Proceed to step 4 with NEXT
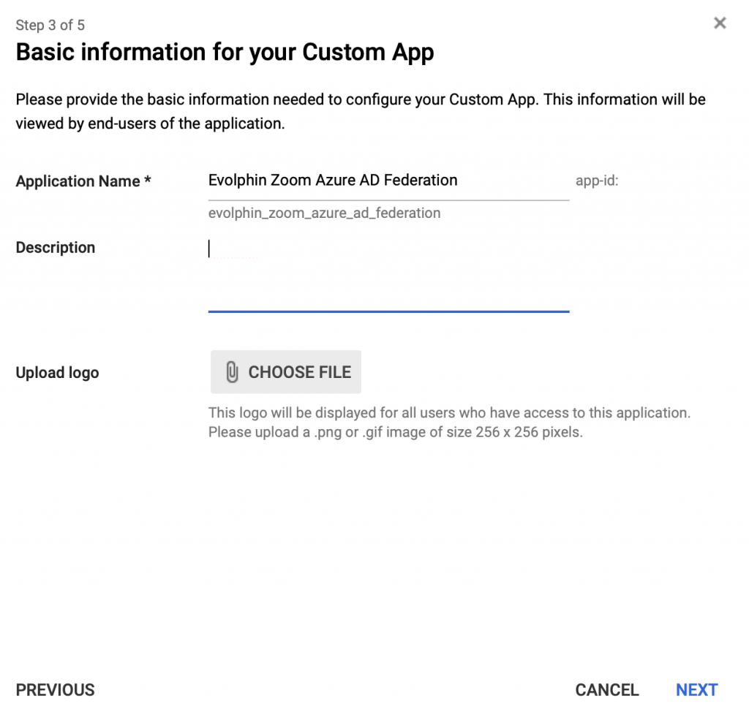Screen dimensions: 749x715 point(696,689)
